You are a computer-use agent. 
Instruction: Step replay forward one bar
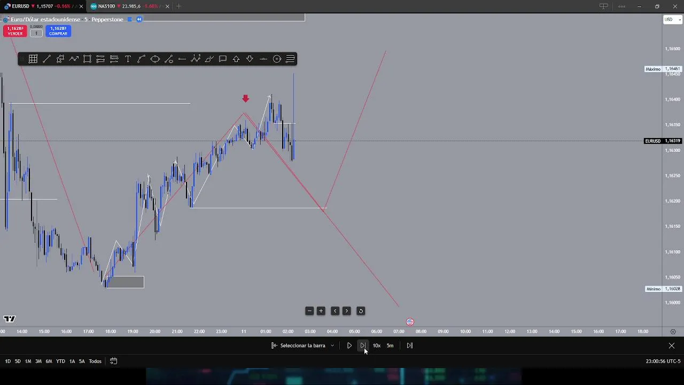[363, 345]
